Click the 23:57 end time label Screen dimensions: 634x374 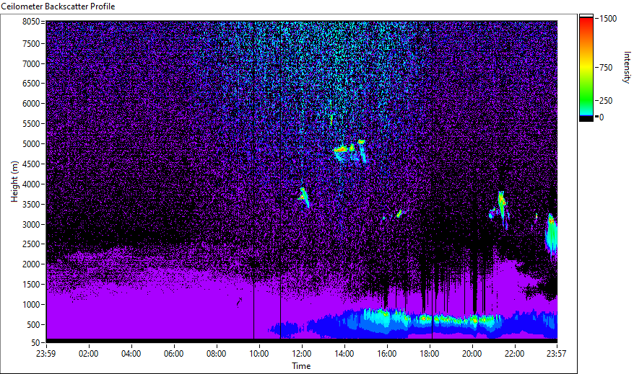(x=556, y=354)
